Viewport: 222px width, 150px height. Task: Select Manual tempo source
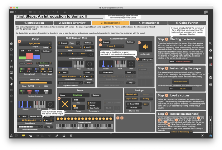pyautogui.click(x=89, y=103)
